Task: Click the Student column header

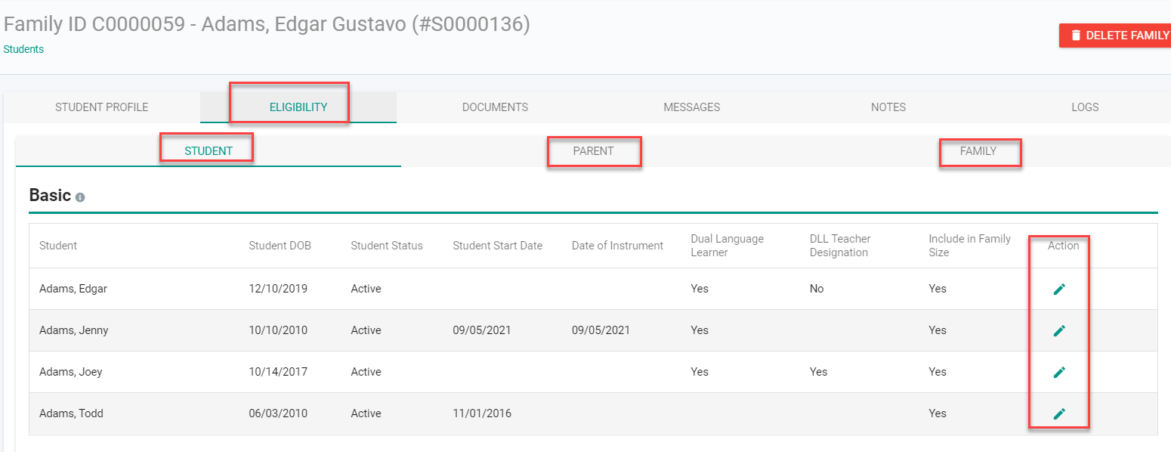Action: coord(58,246)
